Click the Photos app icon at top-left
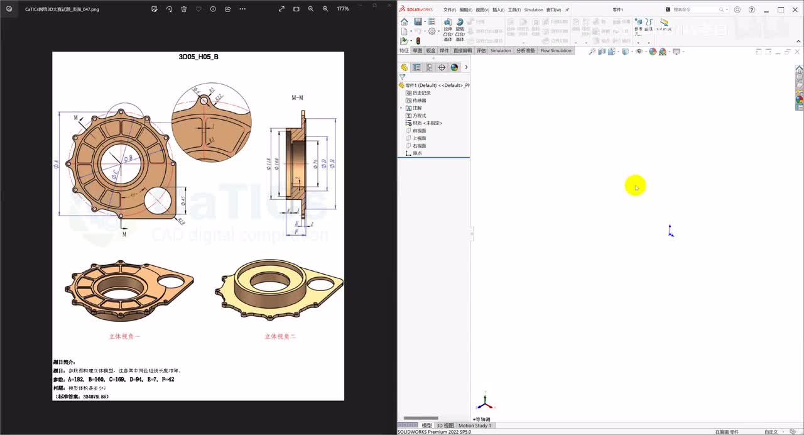Image resolution: width=804 pixels, height=435 pixels. (x=9, y=9)
